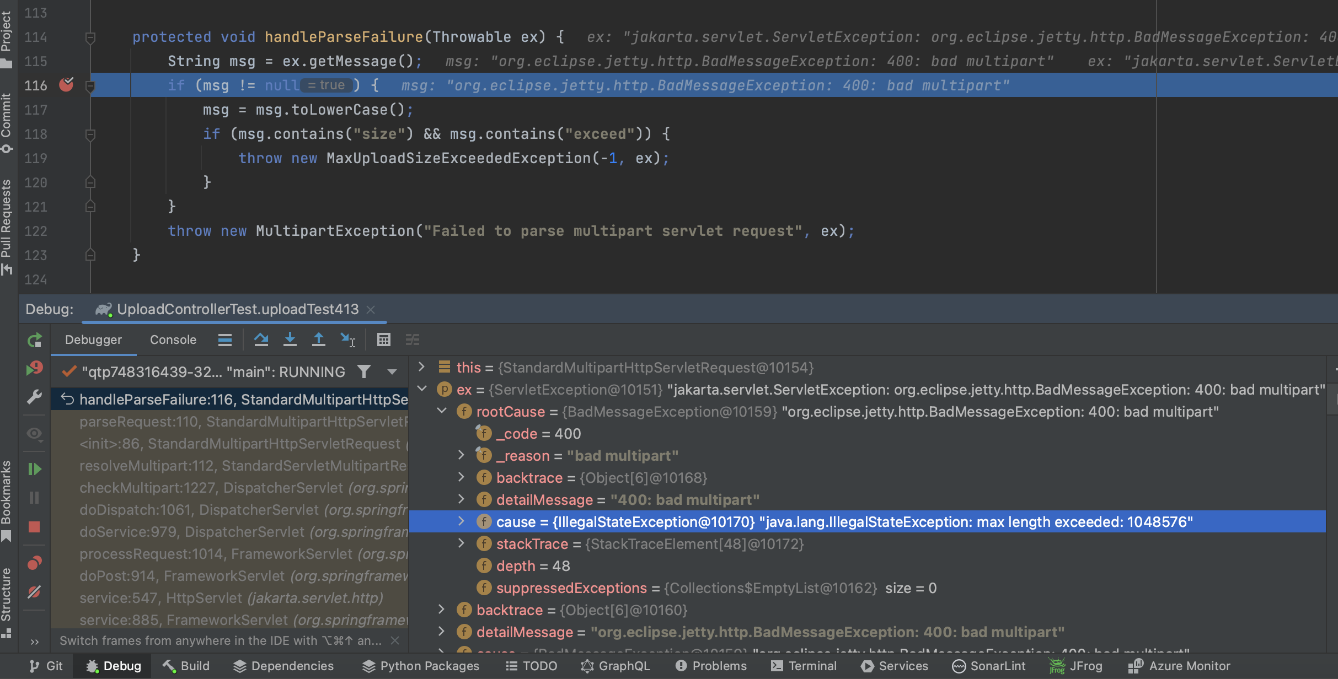This screenshot has width=1338, height=679.
Task: Collapse the rootCause node
Action: [442, 411]
